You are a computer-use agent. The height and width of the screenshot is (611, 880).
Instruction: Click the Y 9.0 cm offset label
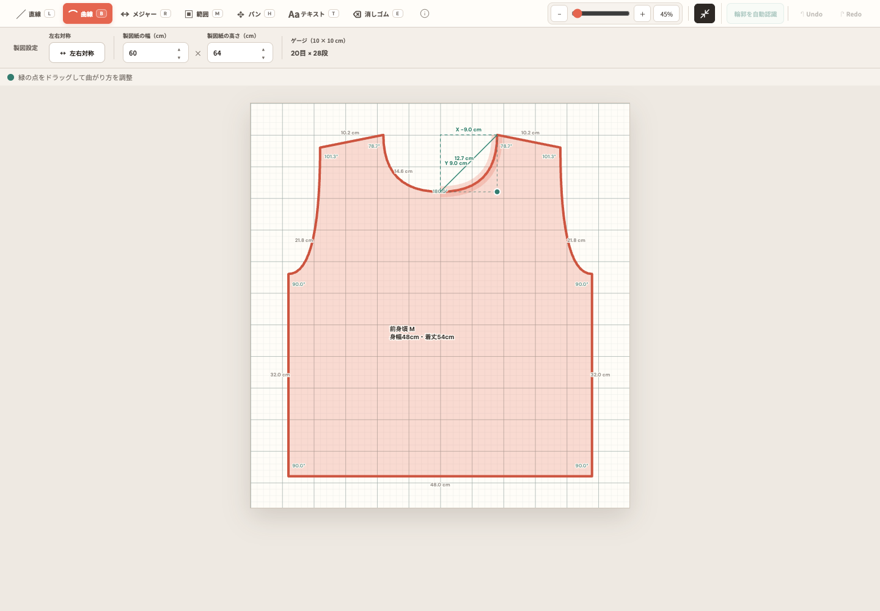click(456, 163)
